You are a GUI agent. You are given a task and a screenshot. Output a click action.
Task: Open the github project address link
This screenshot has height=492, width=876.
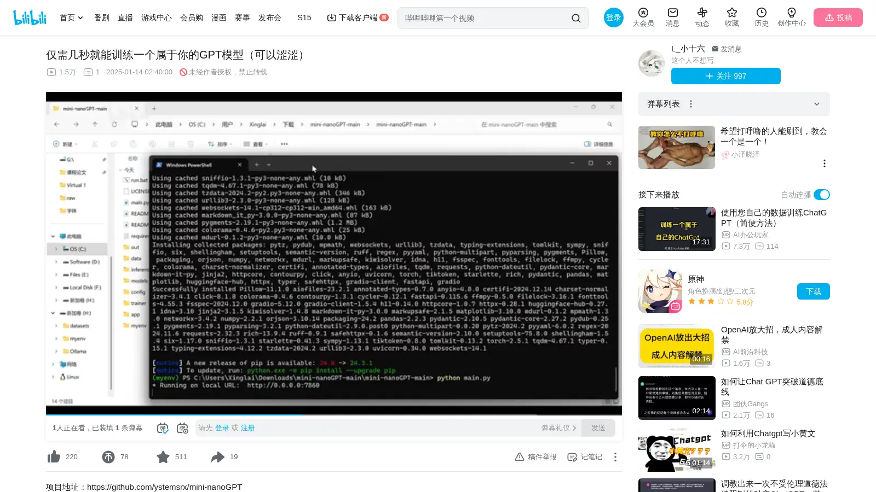pos(164,487)
